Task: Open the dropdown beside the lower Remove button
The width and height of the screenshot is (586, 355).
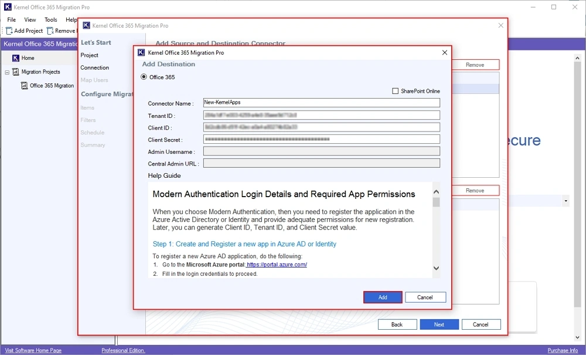Action: pos(565,201)
